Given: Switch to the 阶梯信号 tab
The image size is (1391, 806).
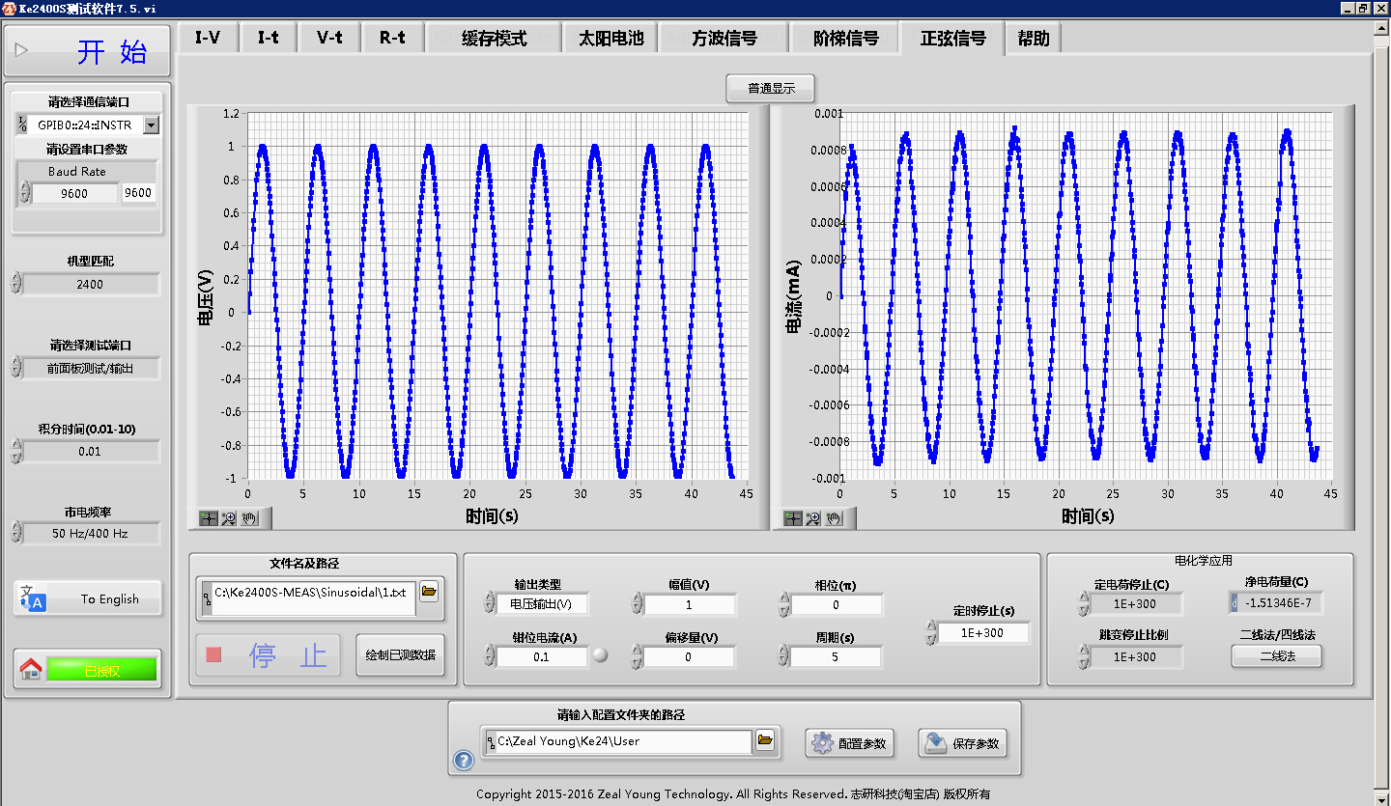Looking at the screenshot, I should coord(845,38).
